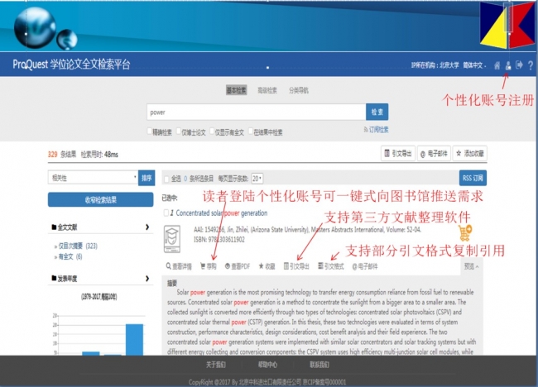
Task: Click the top 引文导出 toolbar button
Action: (398, 154)
